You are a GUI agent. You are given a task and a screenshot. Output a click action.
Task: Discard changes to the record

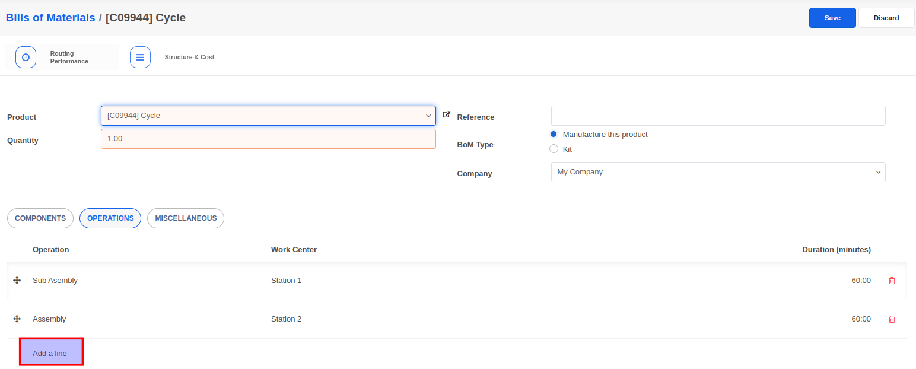tap(886, 18)
